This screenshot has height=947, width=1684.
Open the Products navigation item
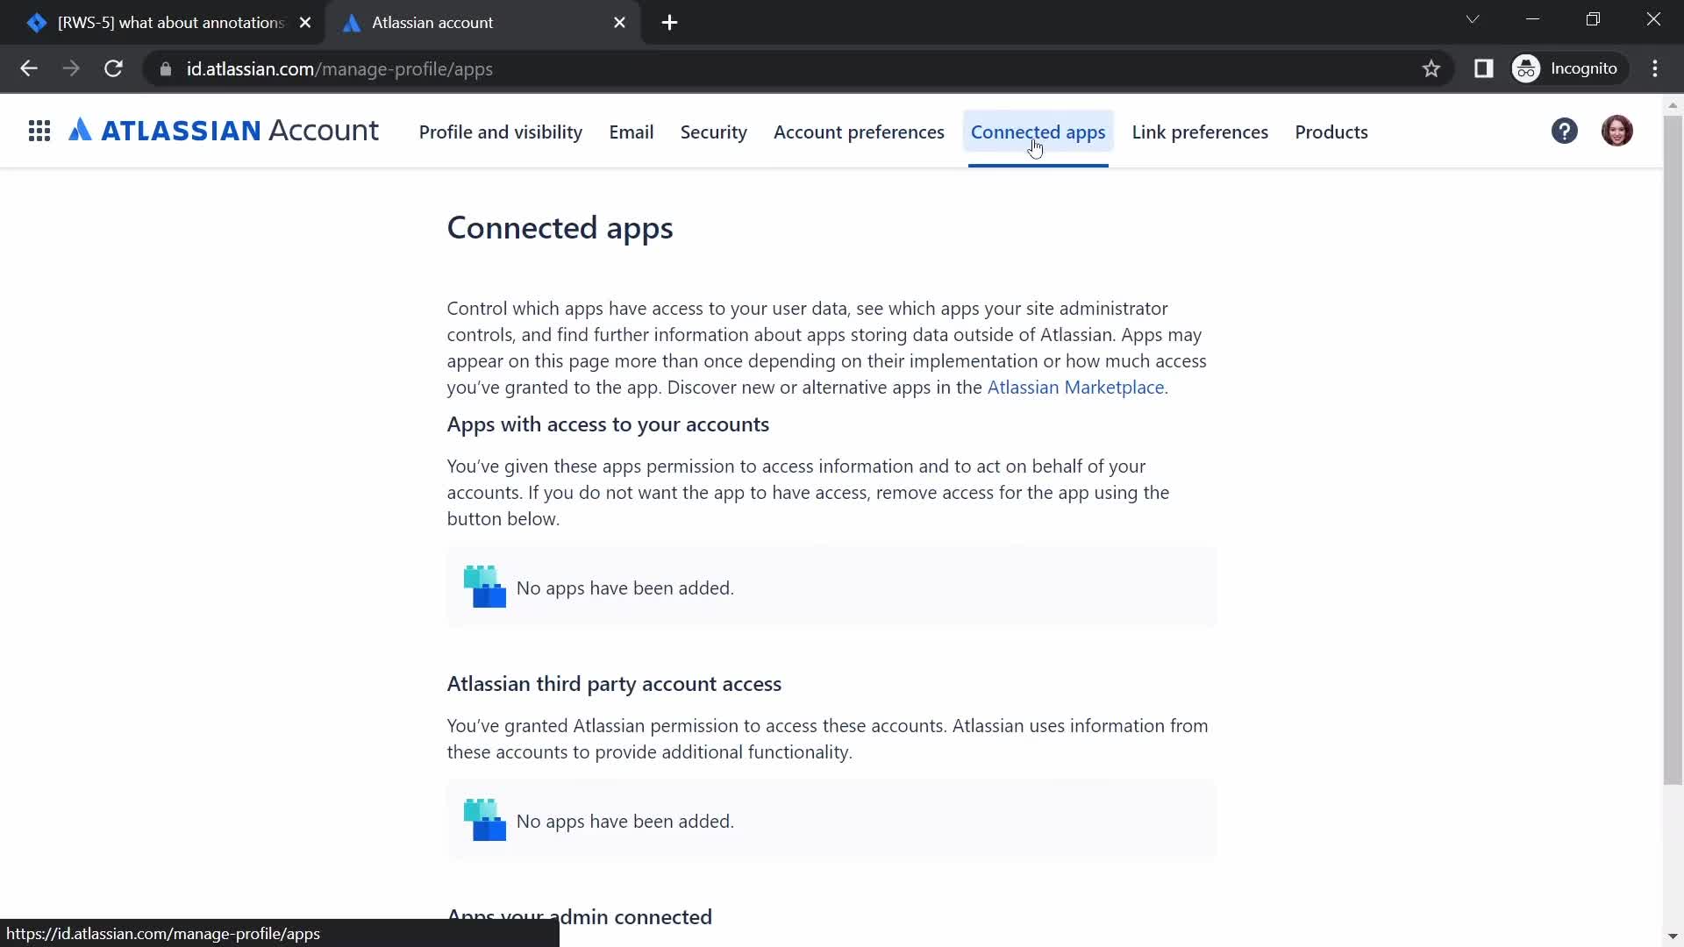(1331, 132)
